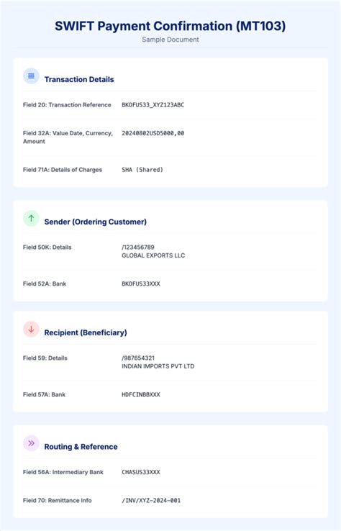Image resolution: width=341 pixels, height=531 pixels.
Task: Click the red down-arrow Recipient icon
Action: (x=31, y=329)
